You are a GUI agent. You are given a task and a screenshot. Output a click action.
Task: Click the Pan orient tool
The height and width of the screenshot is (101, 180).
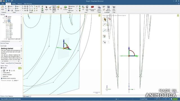[17, 8]
